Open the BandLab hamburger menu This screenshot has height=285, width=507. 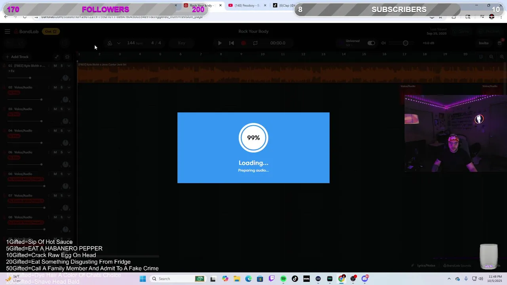pos(7,31)
